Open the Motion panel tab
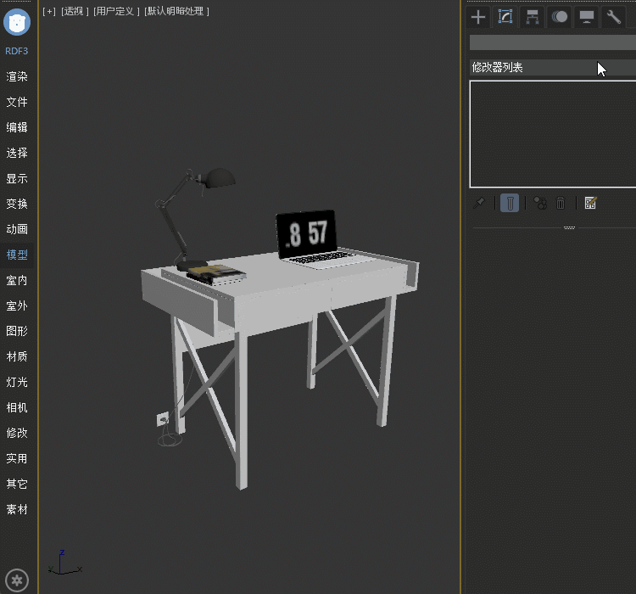636x594 pixels. click(560, 17)
